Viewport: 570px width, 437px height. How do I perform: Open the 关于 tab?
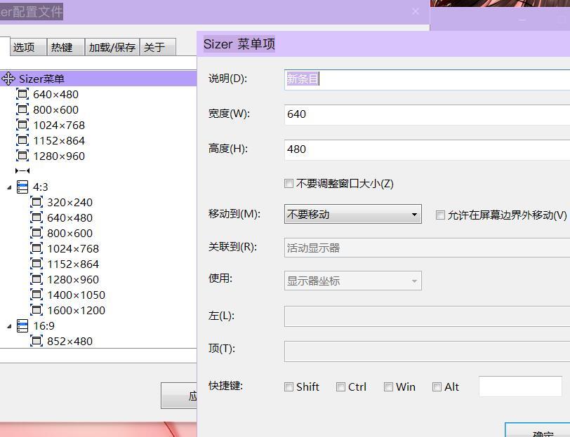(158, 47)
